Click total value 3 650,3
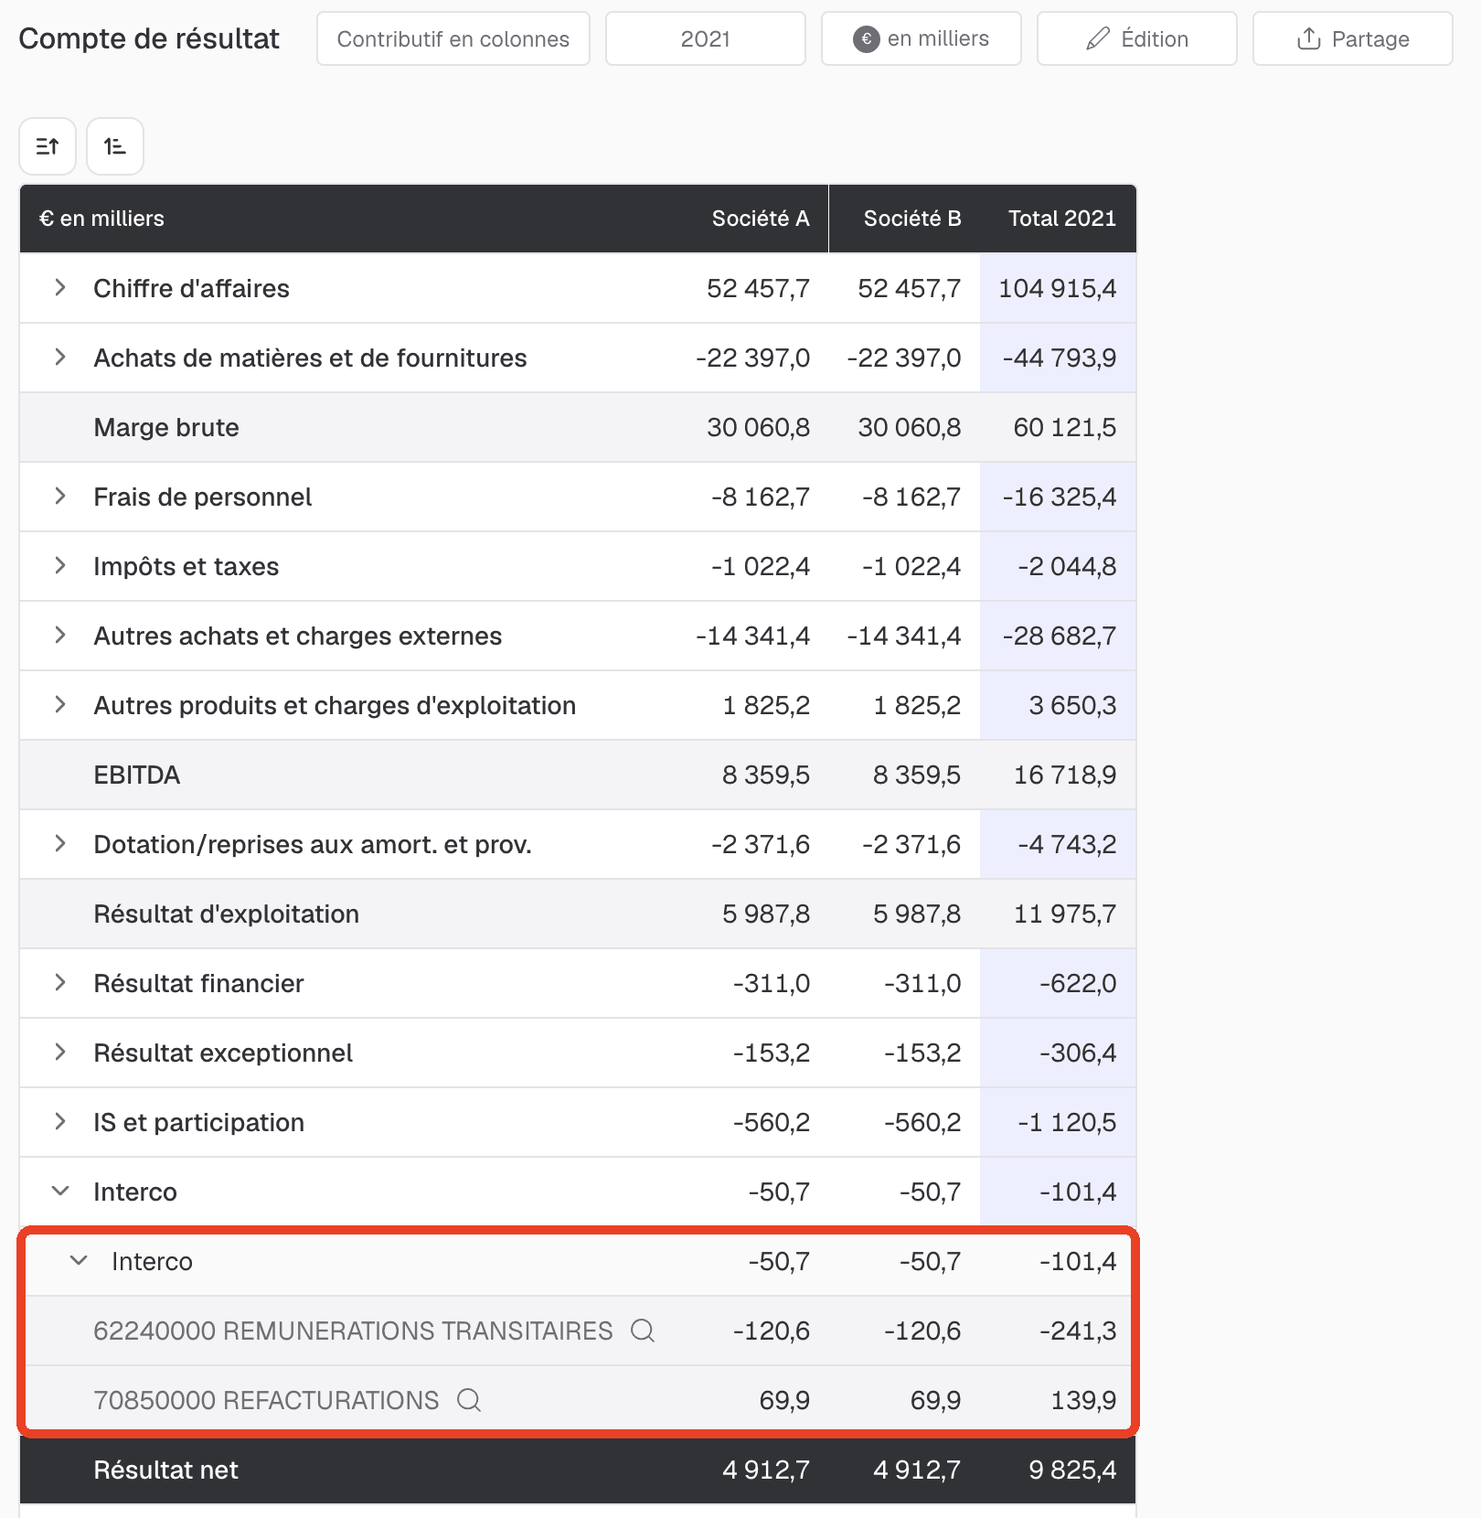1481x1518 pixels. [x=1073, y=705]
